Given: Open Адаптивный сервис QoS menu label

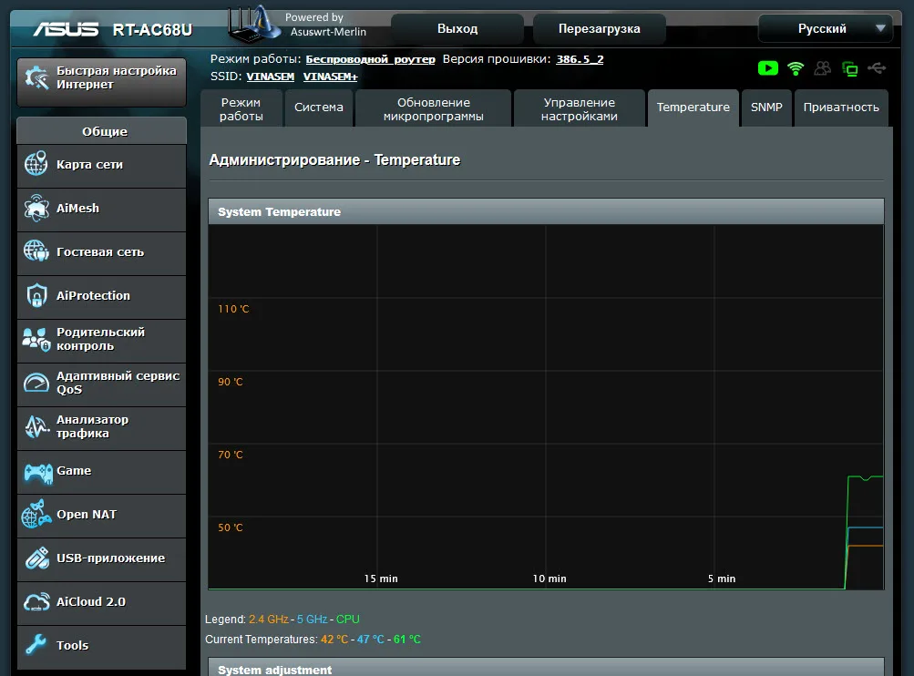Looking at the screenshot, I should 118,383.
